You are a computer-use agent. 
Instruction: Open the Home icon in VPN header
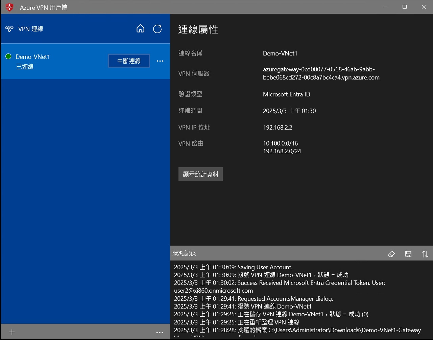click(140, 29)
